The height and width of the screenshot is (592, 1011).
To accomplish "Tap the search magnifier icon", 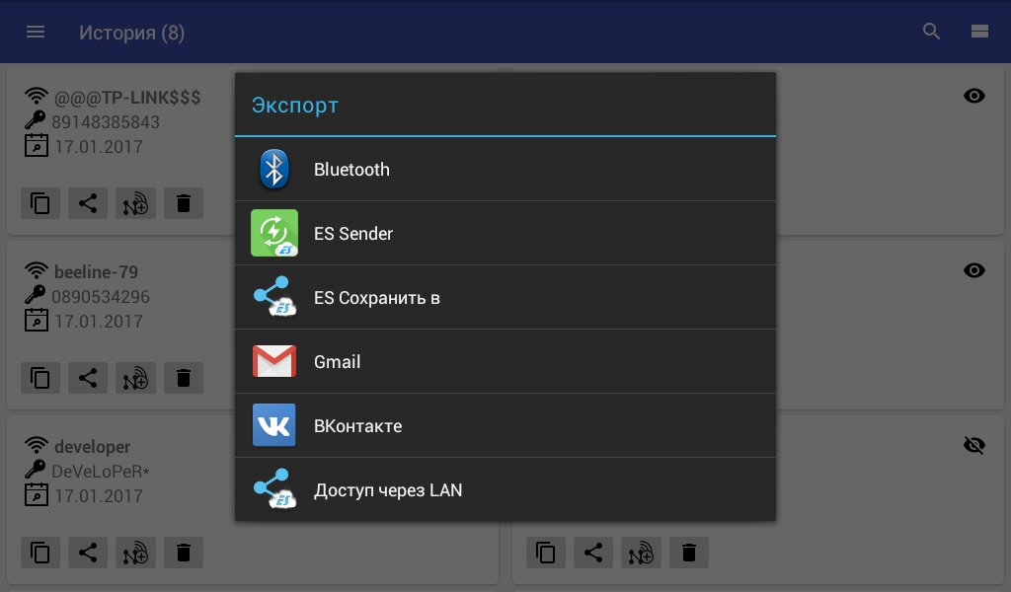I will click(931, 32).
